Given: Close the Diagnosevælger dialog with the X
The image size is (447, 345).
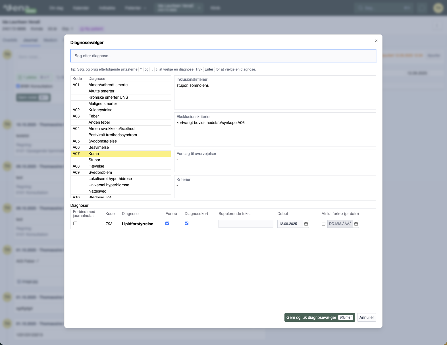Looking at the screenshot, I should 376,41.
